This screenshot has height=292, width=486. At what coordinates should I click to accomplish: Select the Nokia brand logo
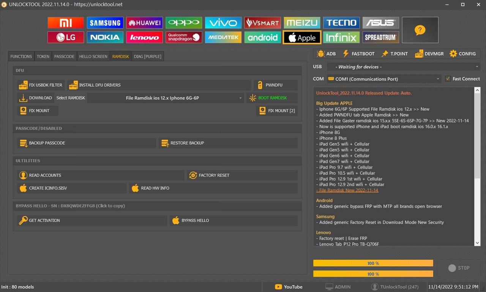pos(105,37)
